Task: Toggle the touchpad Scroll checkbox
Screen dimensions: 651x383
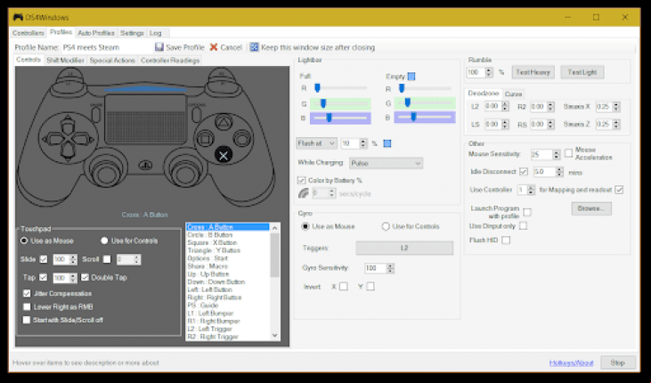Action: coord(107,259)
